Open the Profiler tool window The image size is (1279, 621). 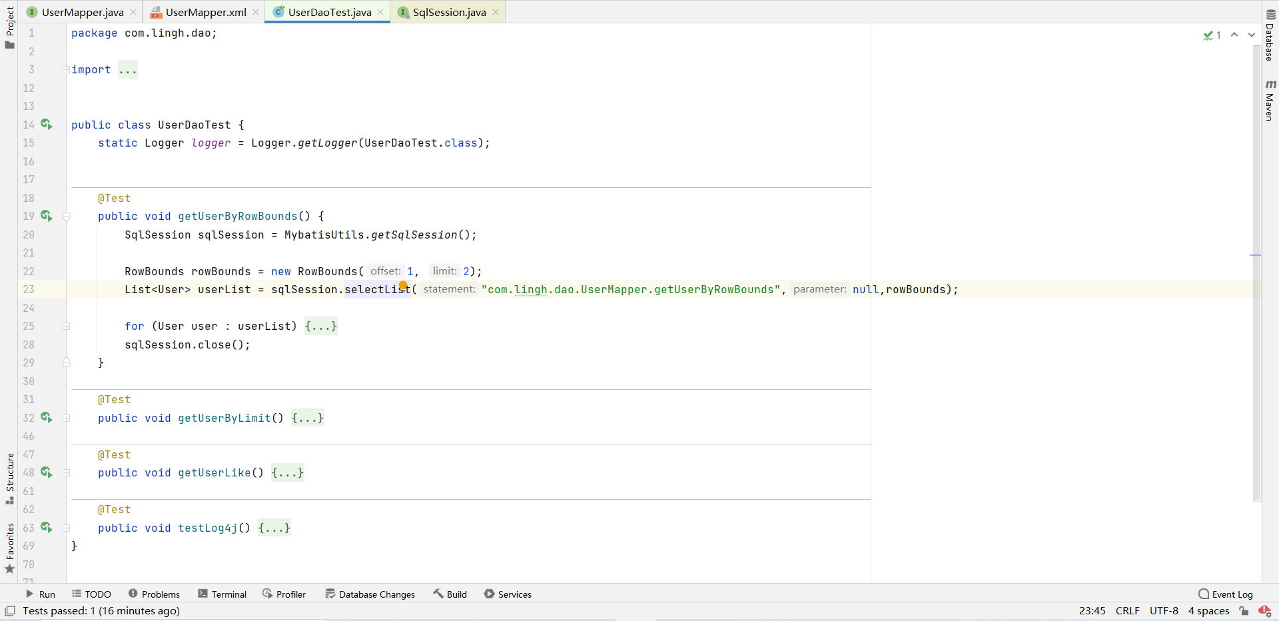tap(284, 594)
